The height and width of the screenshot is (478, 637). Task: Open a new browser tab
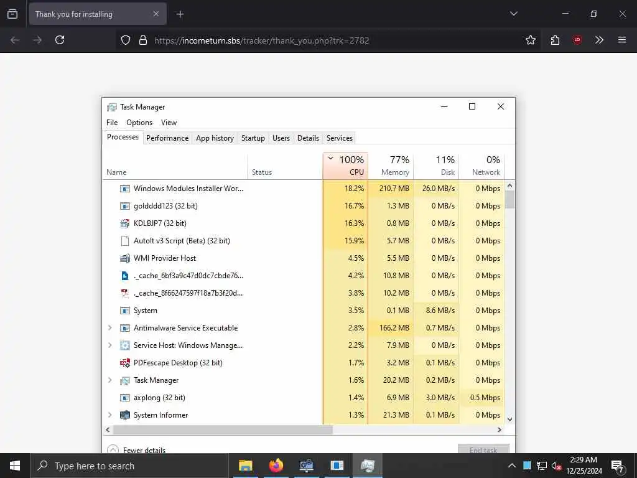pyautogui.click(x=180, y=14)
